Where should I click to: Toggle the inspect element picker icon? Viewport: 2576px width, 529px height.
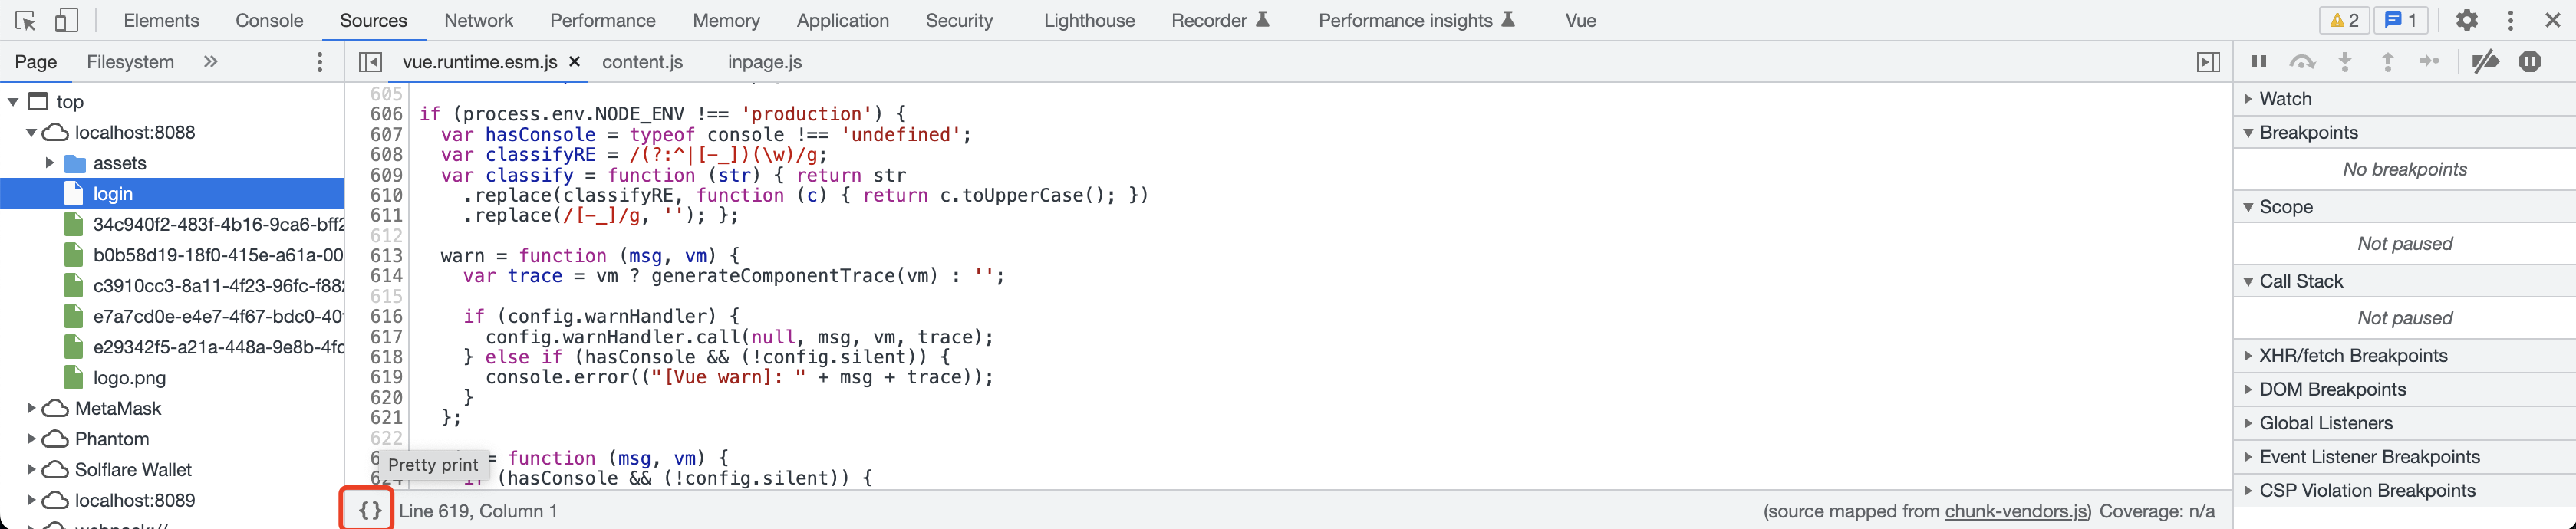pyautogui.click(x=26, y=20)
